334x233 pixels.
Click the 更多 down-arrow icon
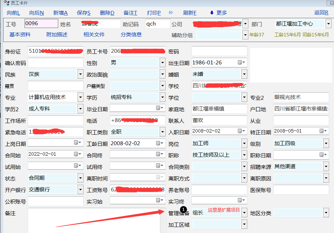click(x=212, y=13)
